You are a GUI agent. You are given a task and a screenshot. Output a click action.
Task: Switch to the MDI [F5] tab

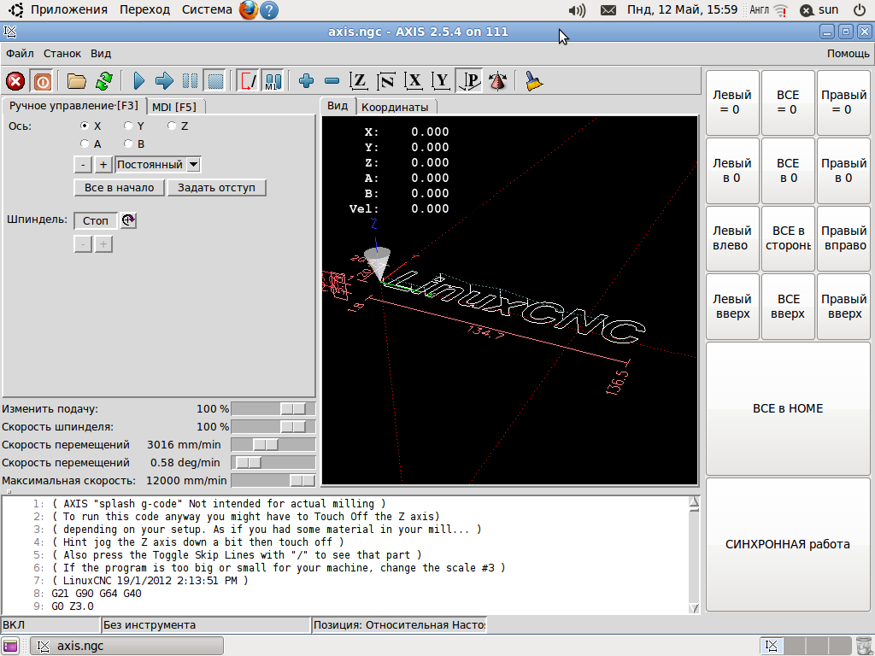click(174, 107)
